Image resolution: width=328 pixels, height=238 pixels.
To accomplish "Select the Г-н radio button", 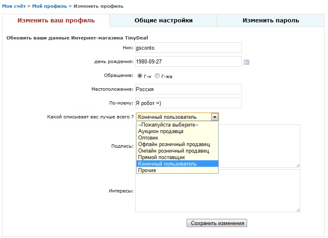I will pos(140,76).
